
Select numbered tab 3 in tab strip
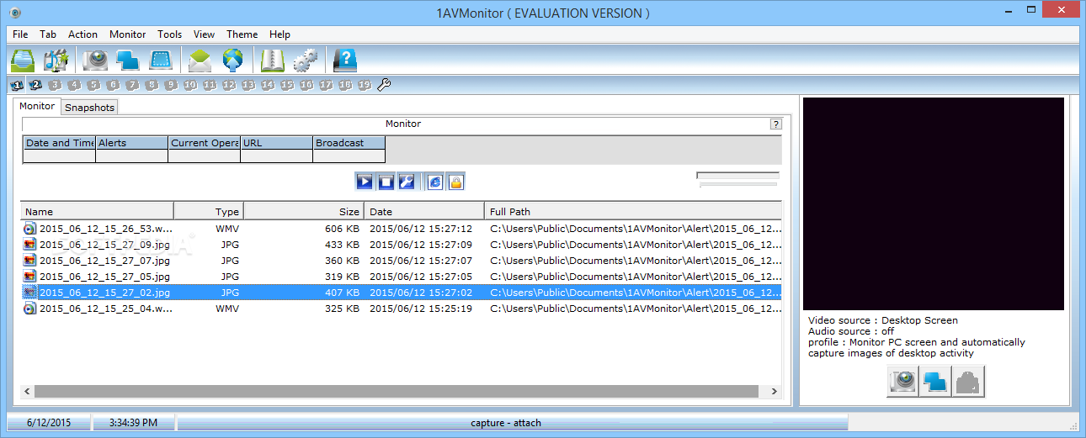click(x=55, y=85)
